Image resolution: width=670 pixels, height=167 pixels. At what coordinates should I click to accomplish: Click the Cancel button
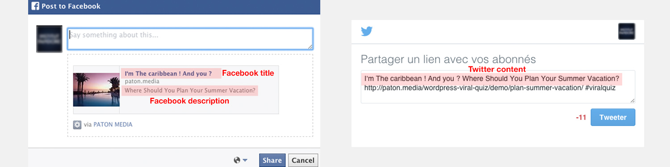point(303,160)
